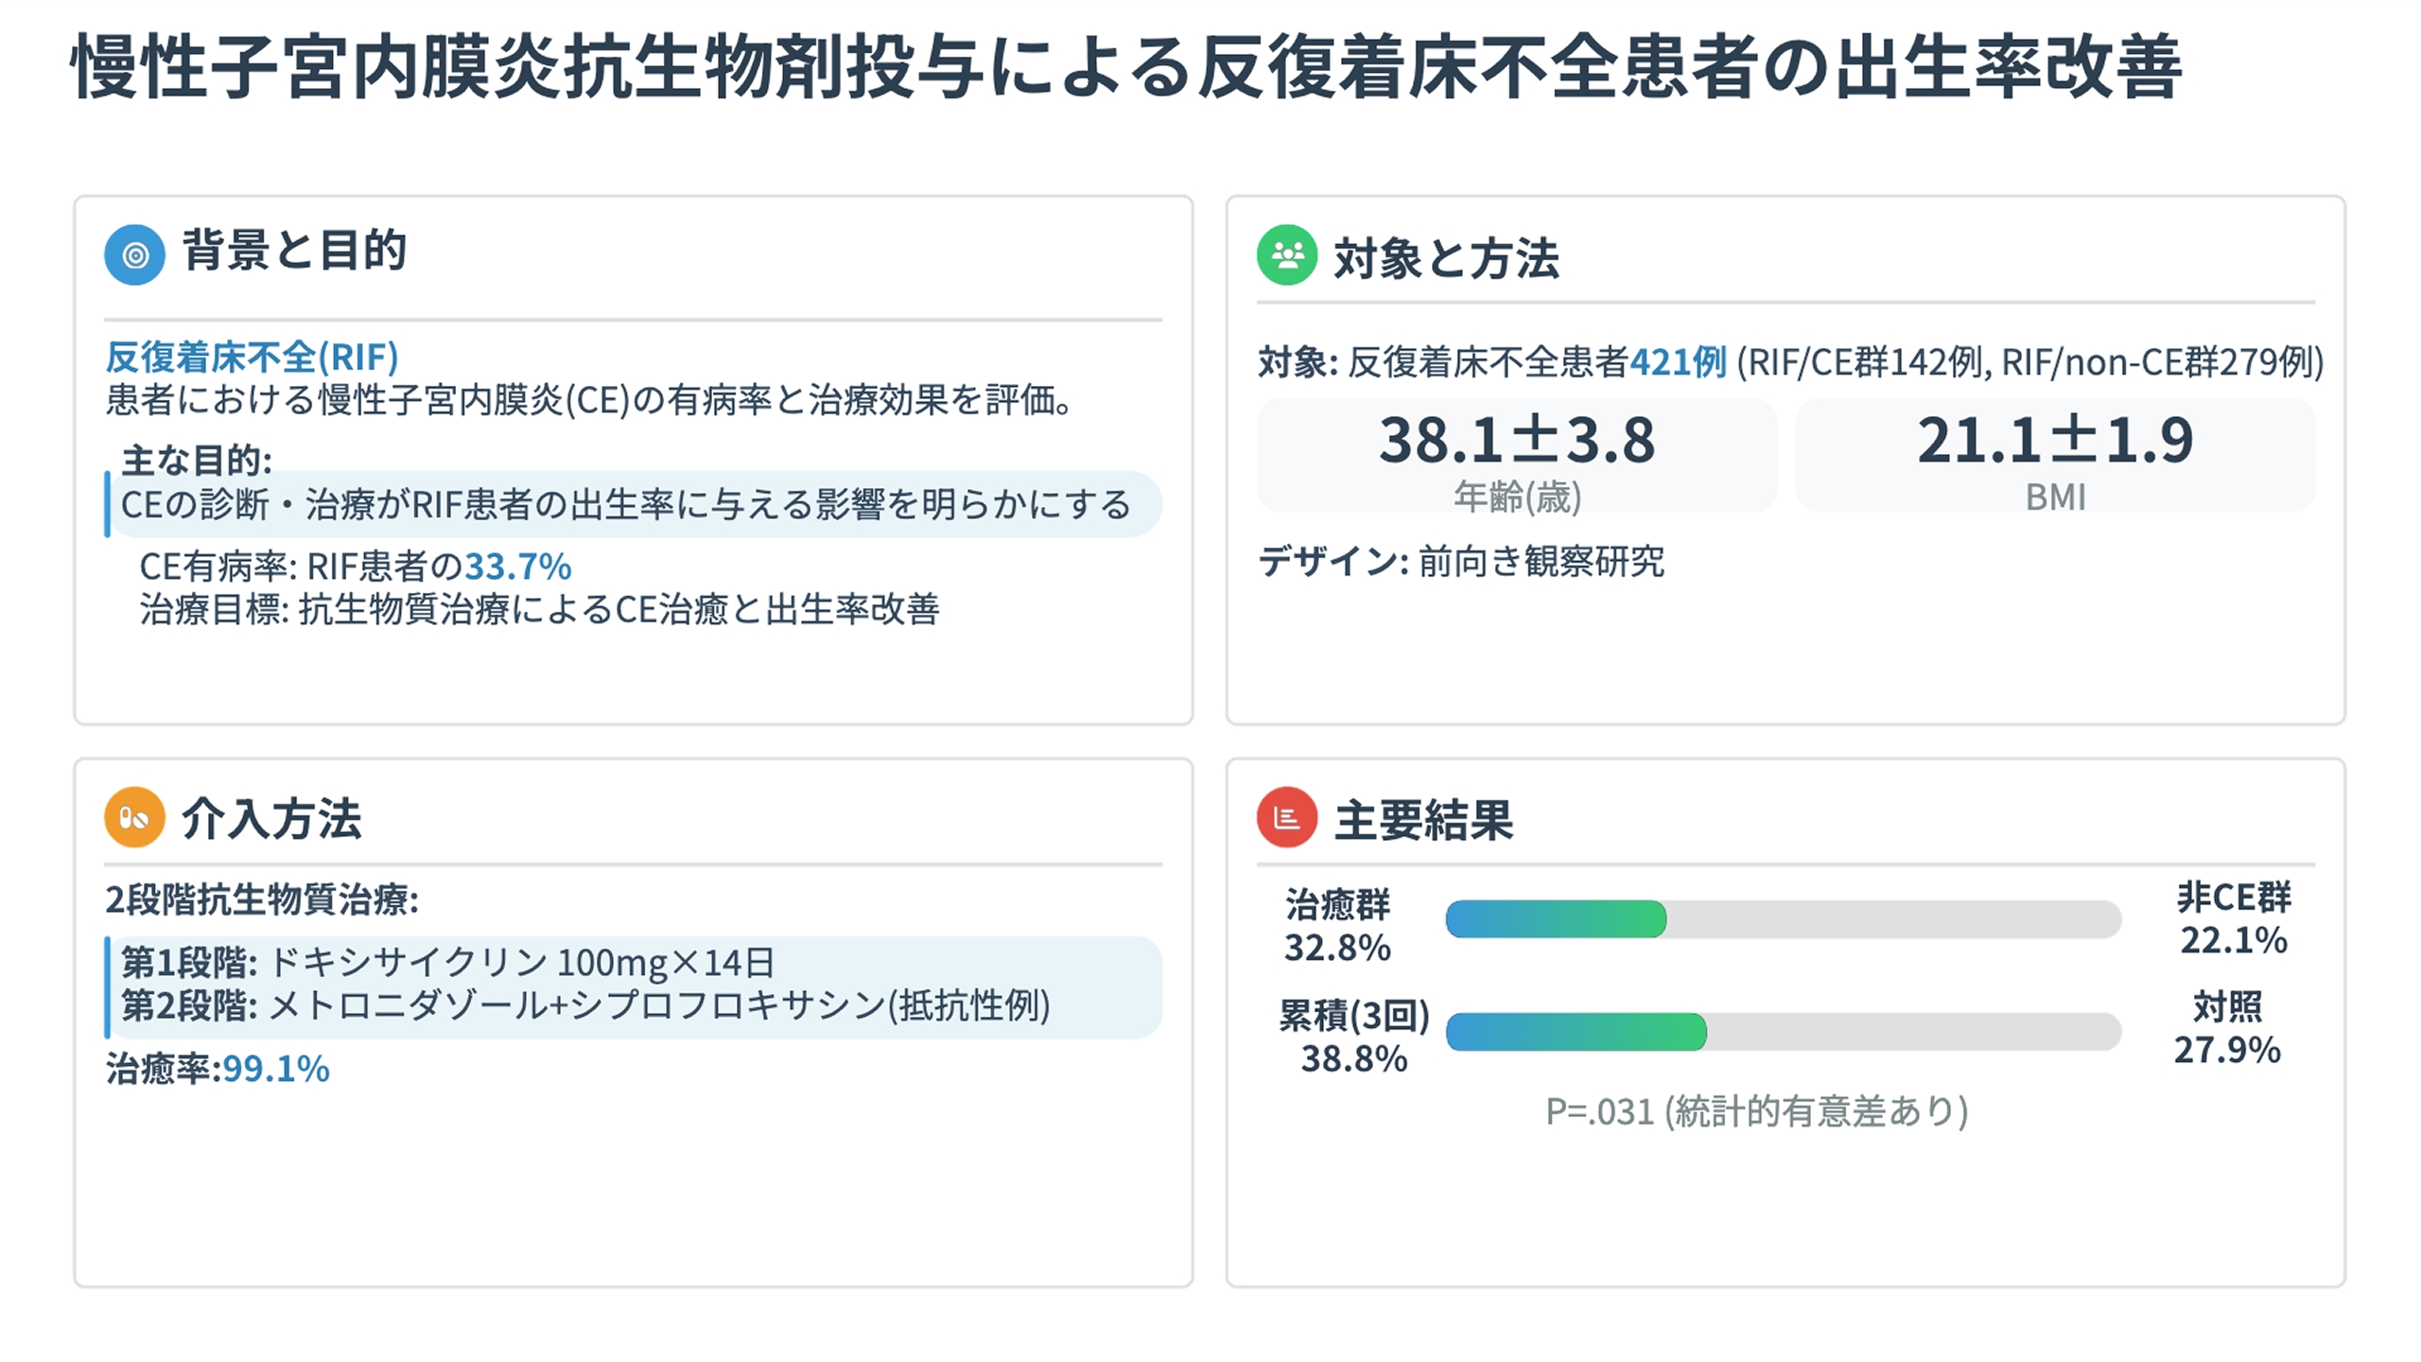Click the orange pills icon beside 介入方法
Image resolution: width=2421 pixels, height=1362 pixels.
click(134, 817)
